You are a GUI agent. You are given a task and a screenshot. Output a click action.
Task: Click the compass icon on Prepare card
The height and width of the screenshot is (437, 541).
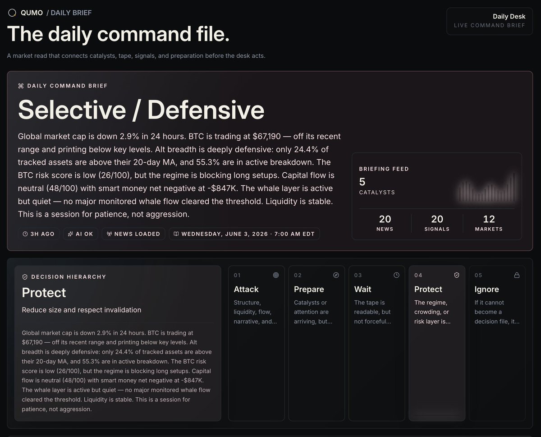[x=336, y=275]
